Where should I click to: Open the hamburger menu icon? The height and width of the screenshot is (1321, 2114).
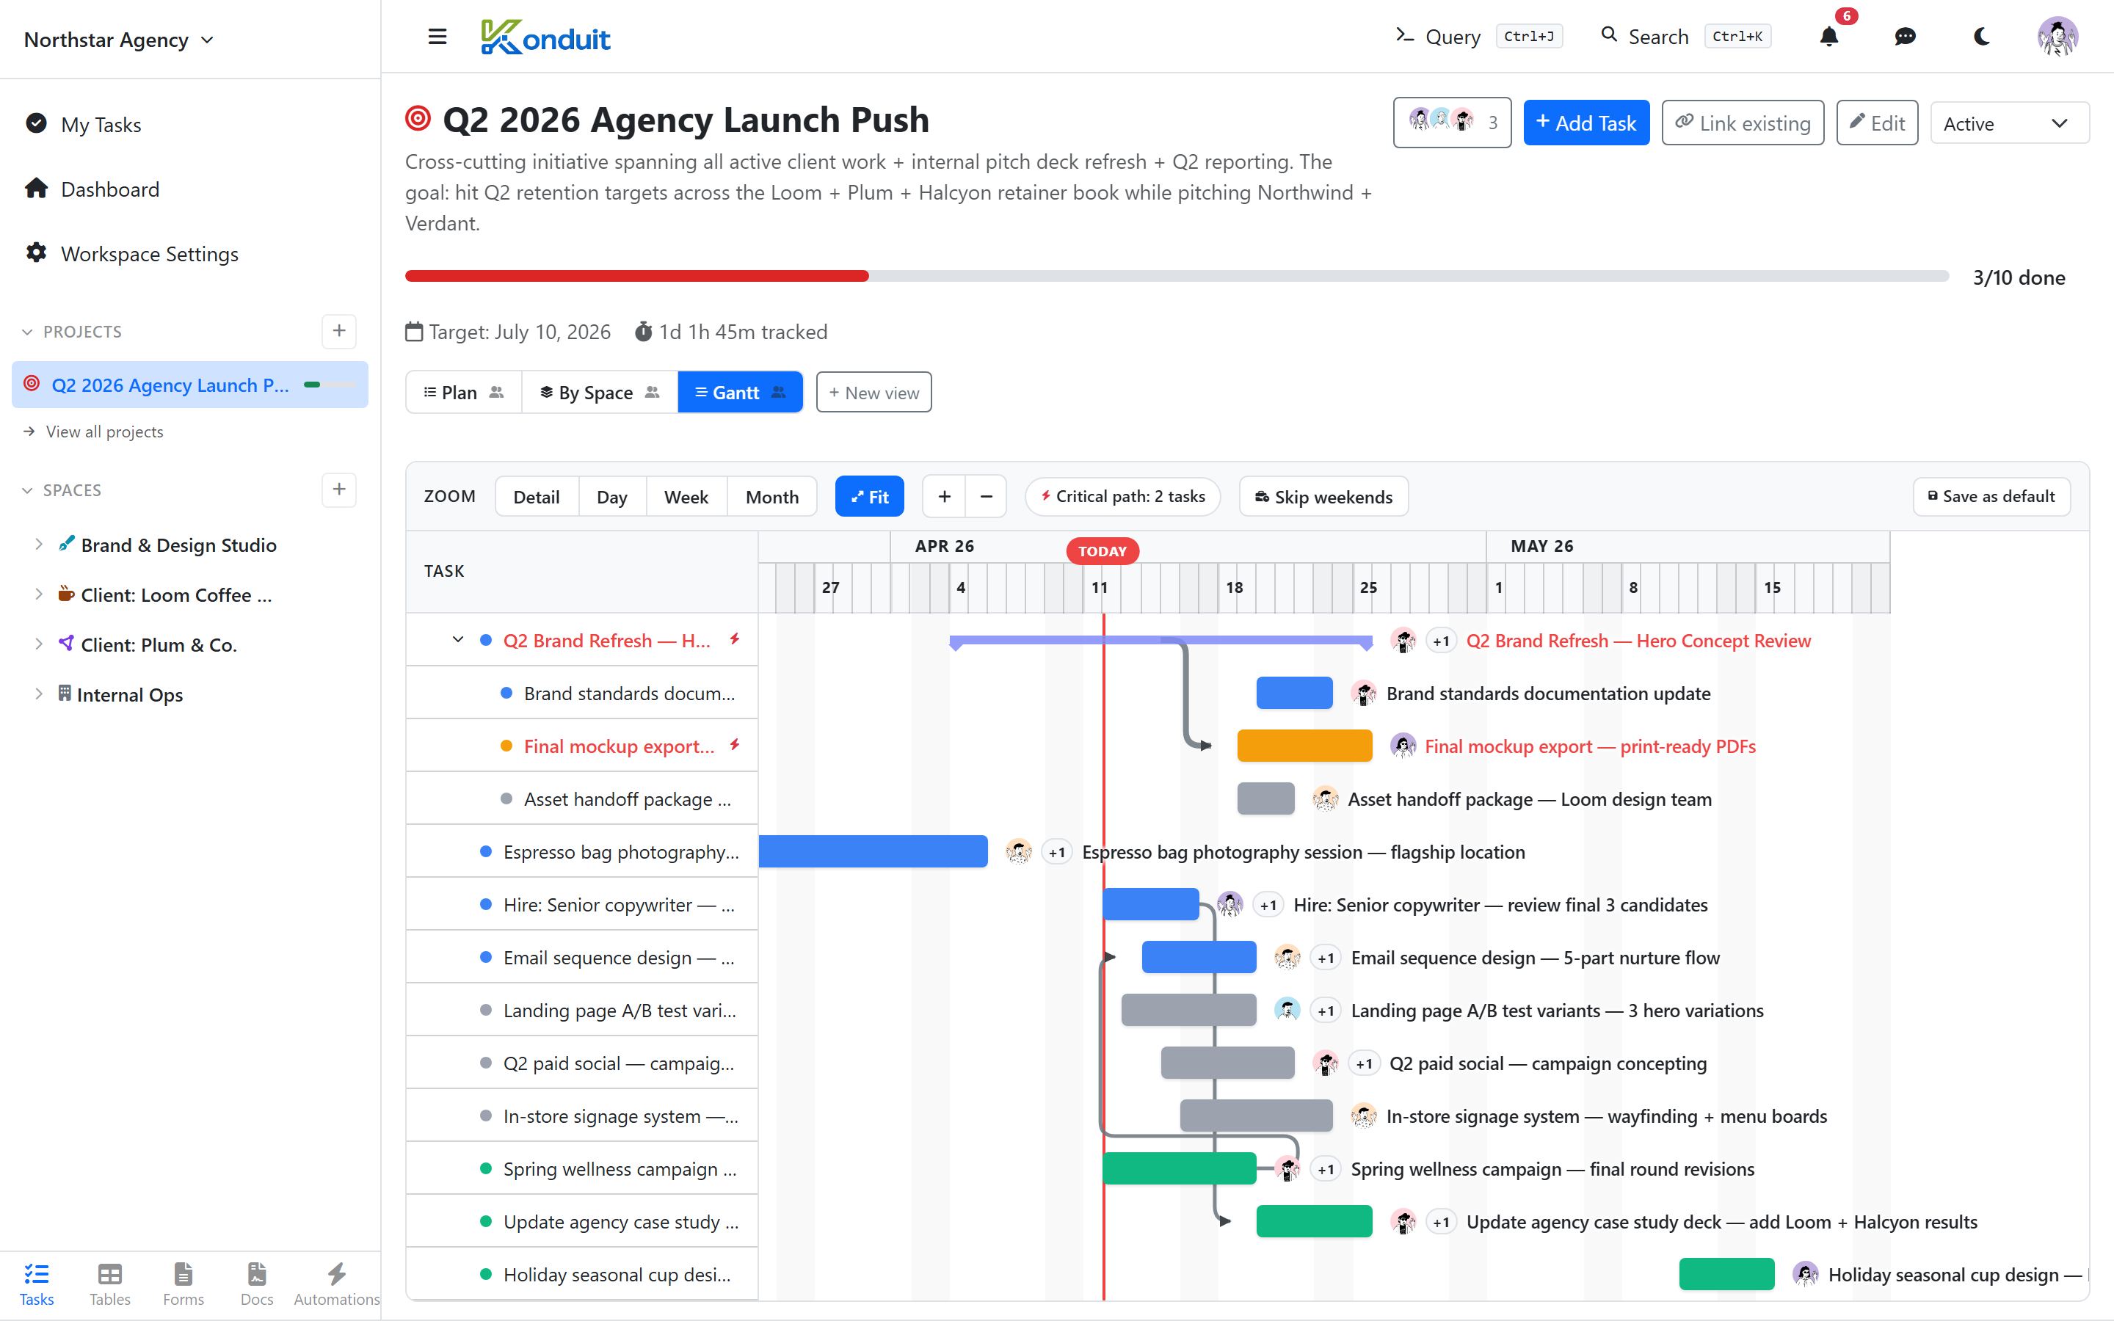point(437,37)
